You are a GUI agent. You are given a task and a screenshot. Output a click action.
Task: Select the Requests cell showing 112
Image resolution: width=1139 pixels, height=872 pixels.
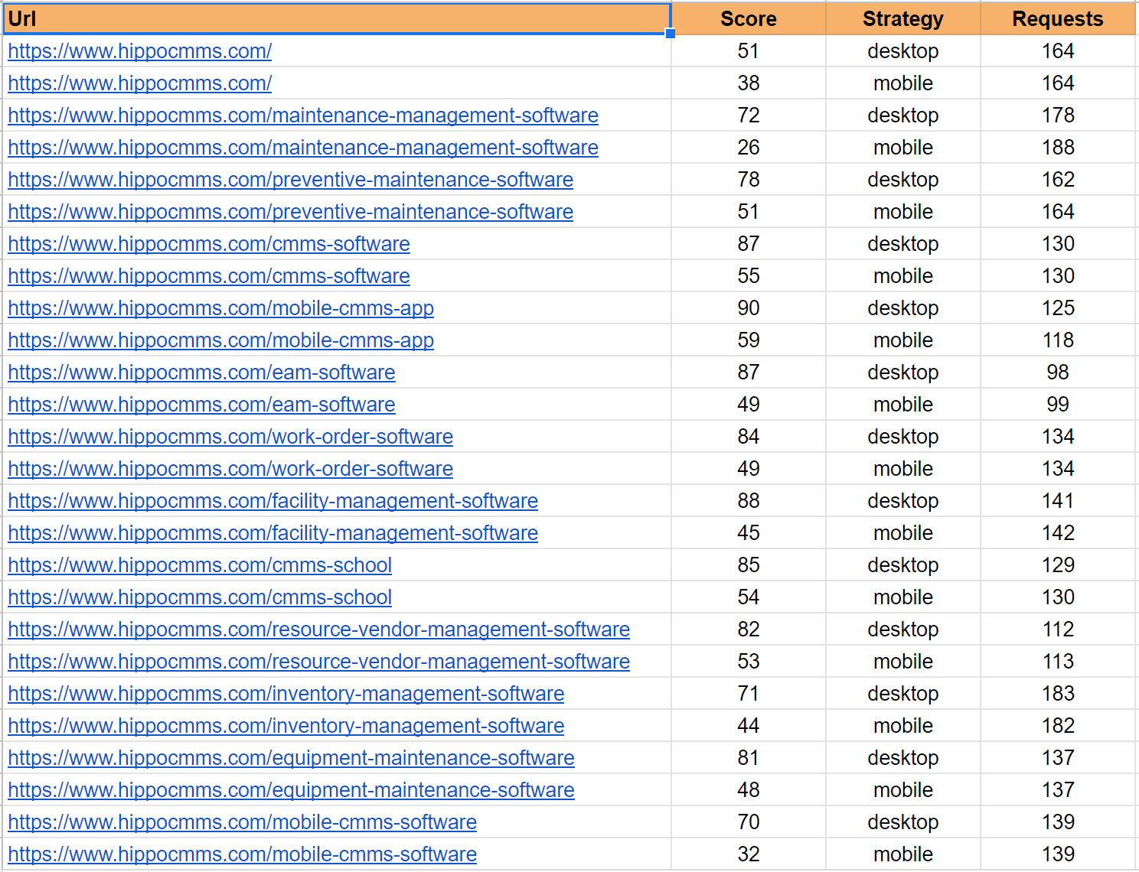[1058, 630]
